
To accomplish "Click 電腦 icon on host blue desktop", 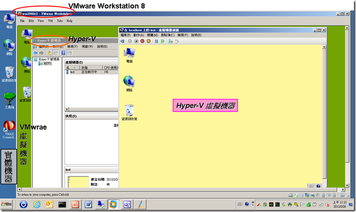I will [9, 21].
